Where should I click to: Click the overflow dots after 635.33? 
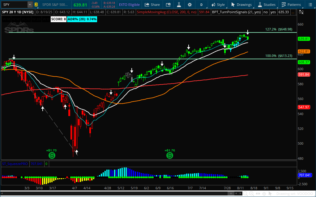(293, 12)
